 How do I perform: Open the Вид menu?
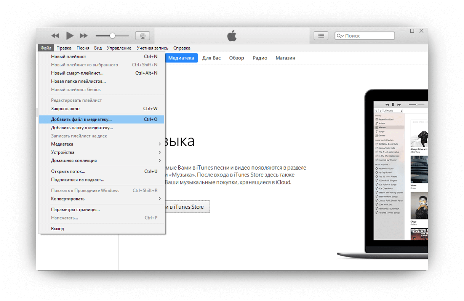point(98,48)
